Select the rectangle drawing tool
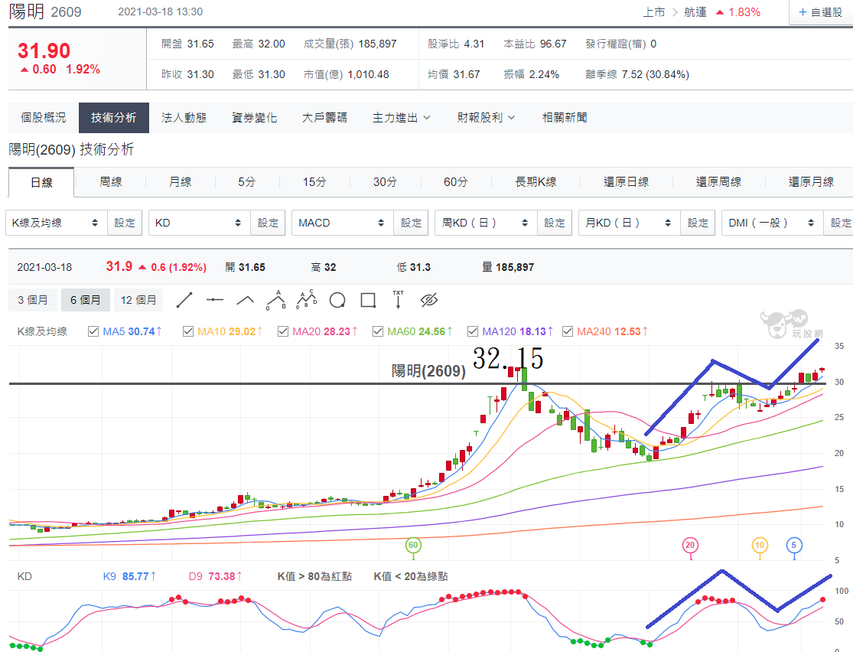The image size is (853, 652). pos(368,300)
